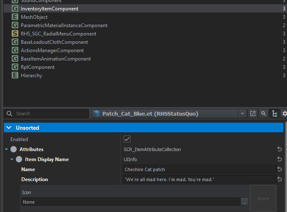Click the MeshObject entity icon

pos(15,17)
